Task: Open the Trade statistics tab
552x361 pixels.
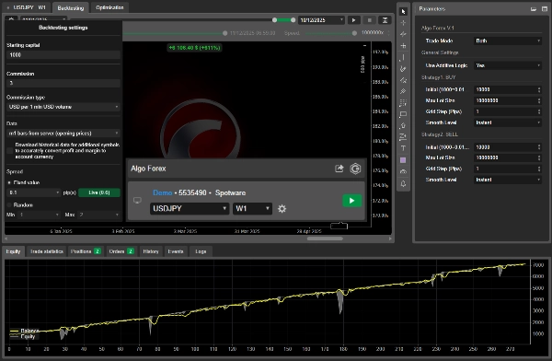Action: [47, 251]
